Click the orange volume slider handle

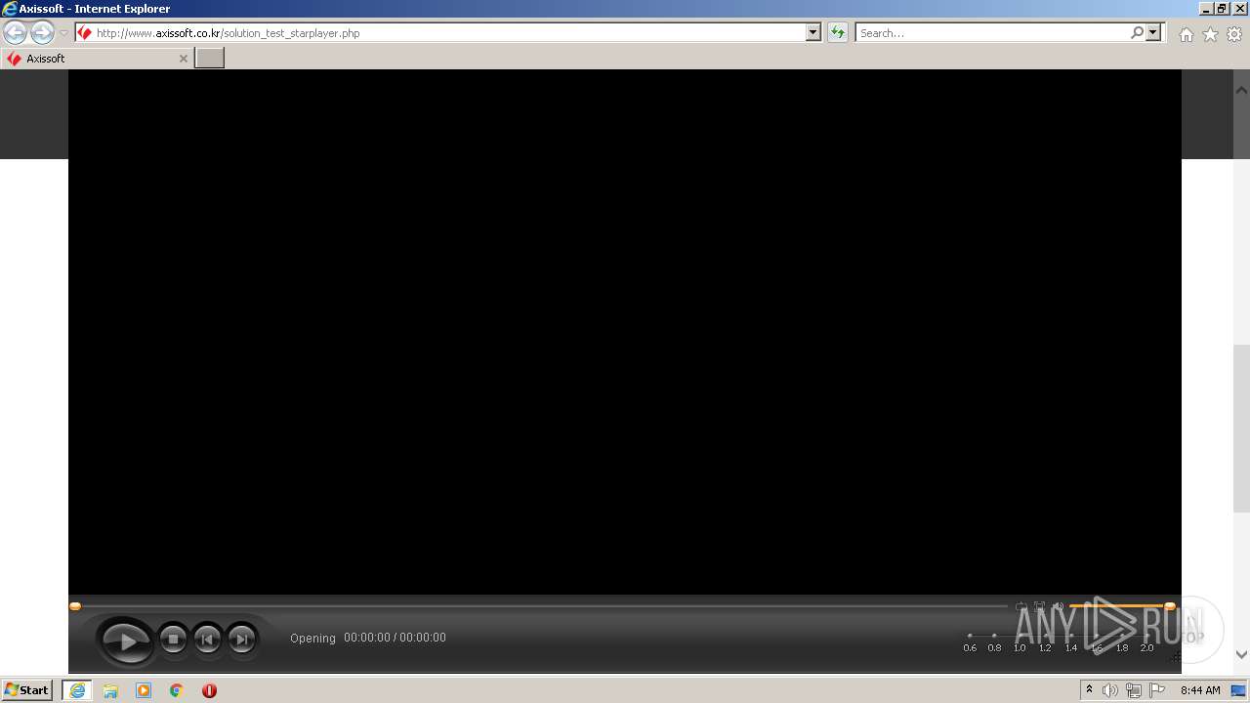pos(1170,606)
